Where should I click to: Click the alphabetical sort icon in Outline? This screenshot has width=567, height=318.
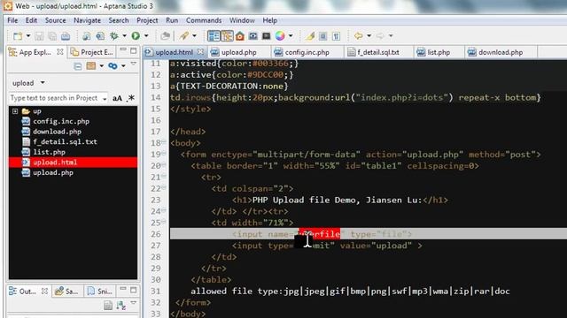[120, 306]
